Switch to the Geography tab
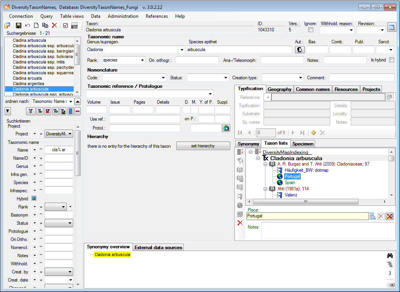The image size is (400, 292). 279,89
